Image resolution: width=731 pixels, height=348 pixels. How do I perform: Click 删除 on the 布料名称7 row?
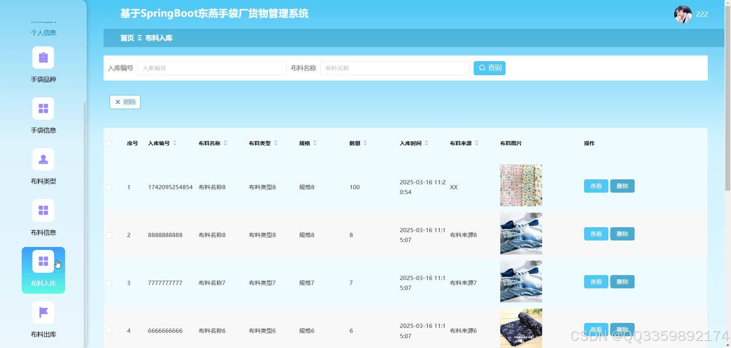pyautogui.click(x=622, y=282)
